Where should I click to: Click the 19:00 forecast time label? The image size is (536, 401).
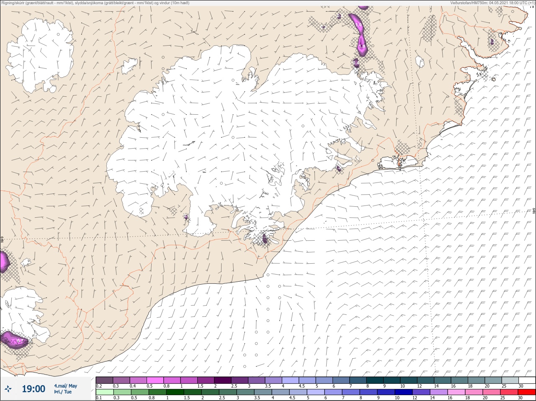pos(33,389)
